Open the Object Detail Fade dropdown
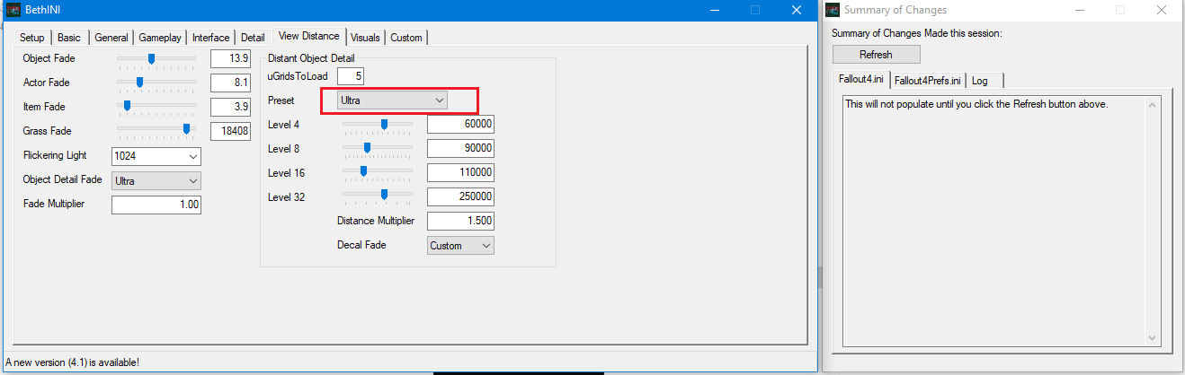 pyautogui.click(x=156, y=180)
